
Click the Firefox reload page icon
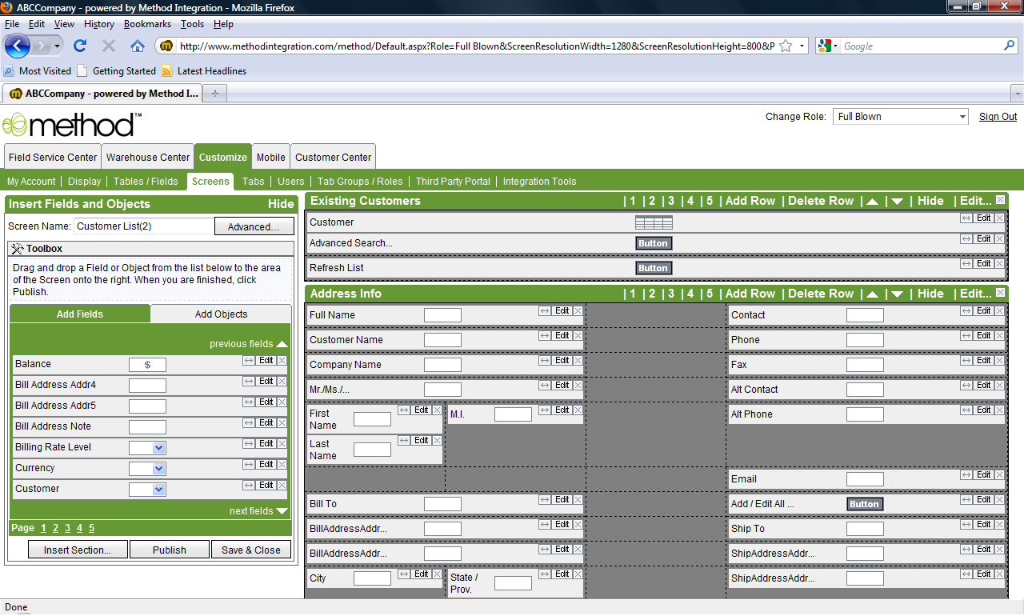click(80, 46)
